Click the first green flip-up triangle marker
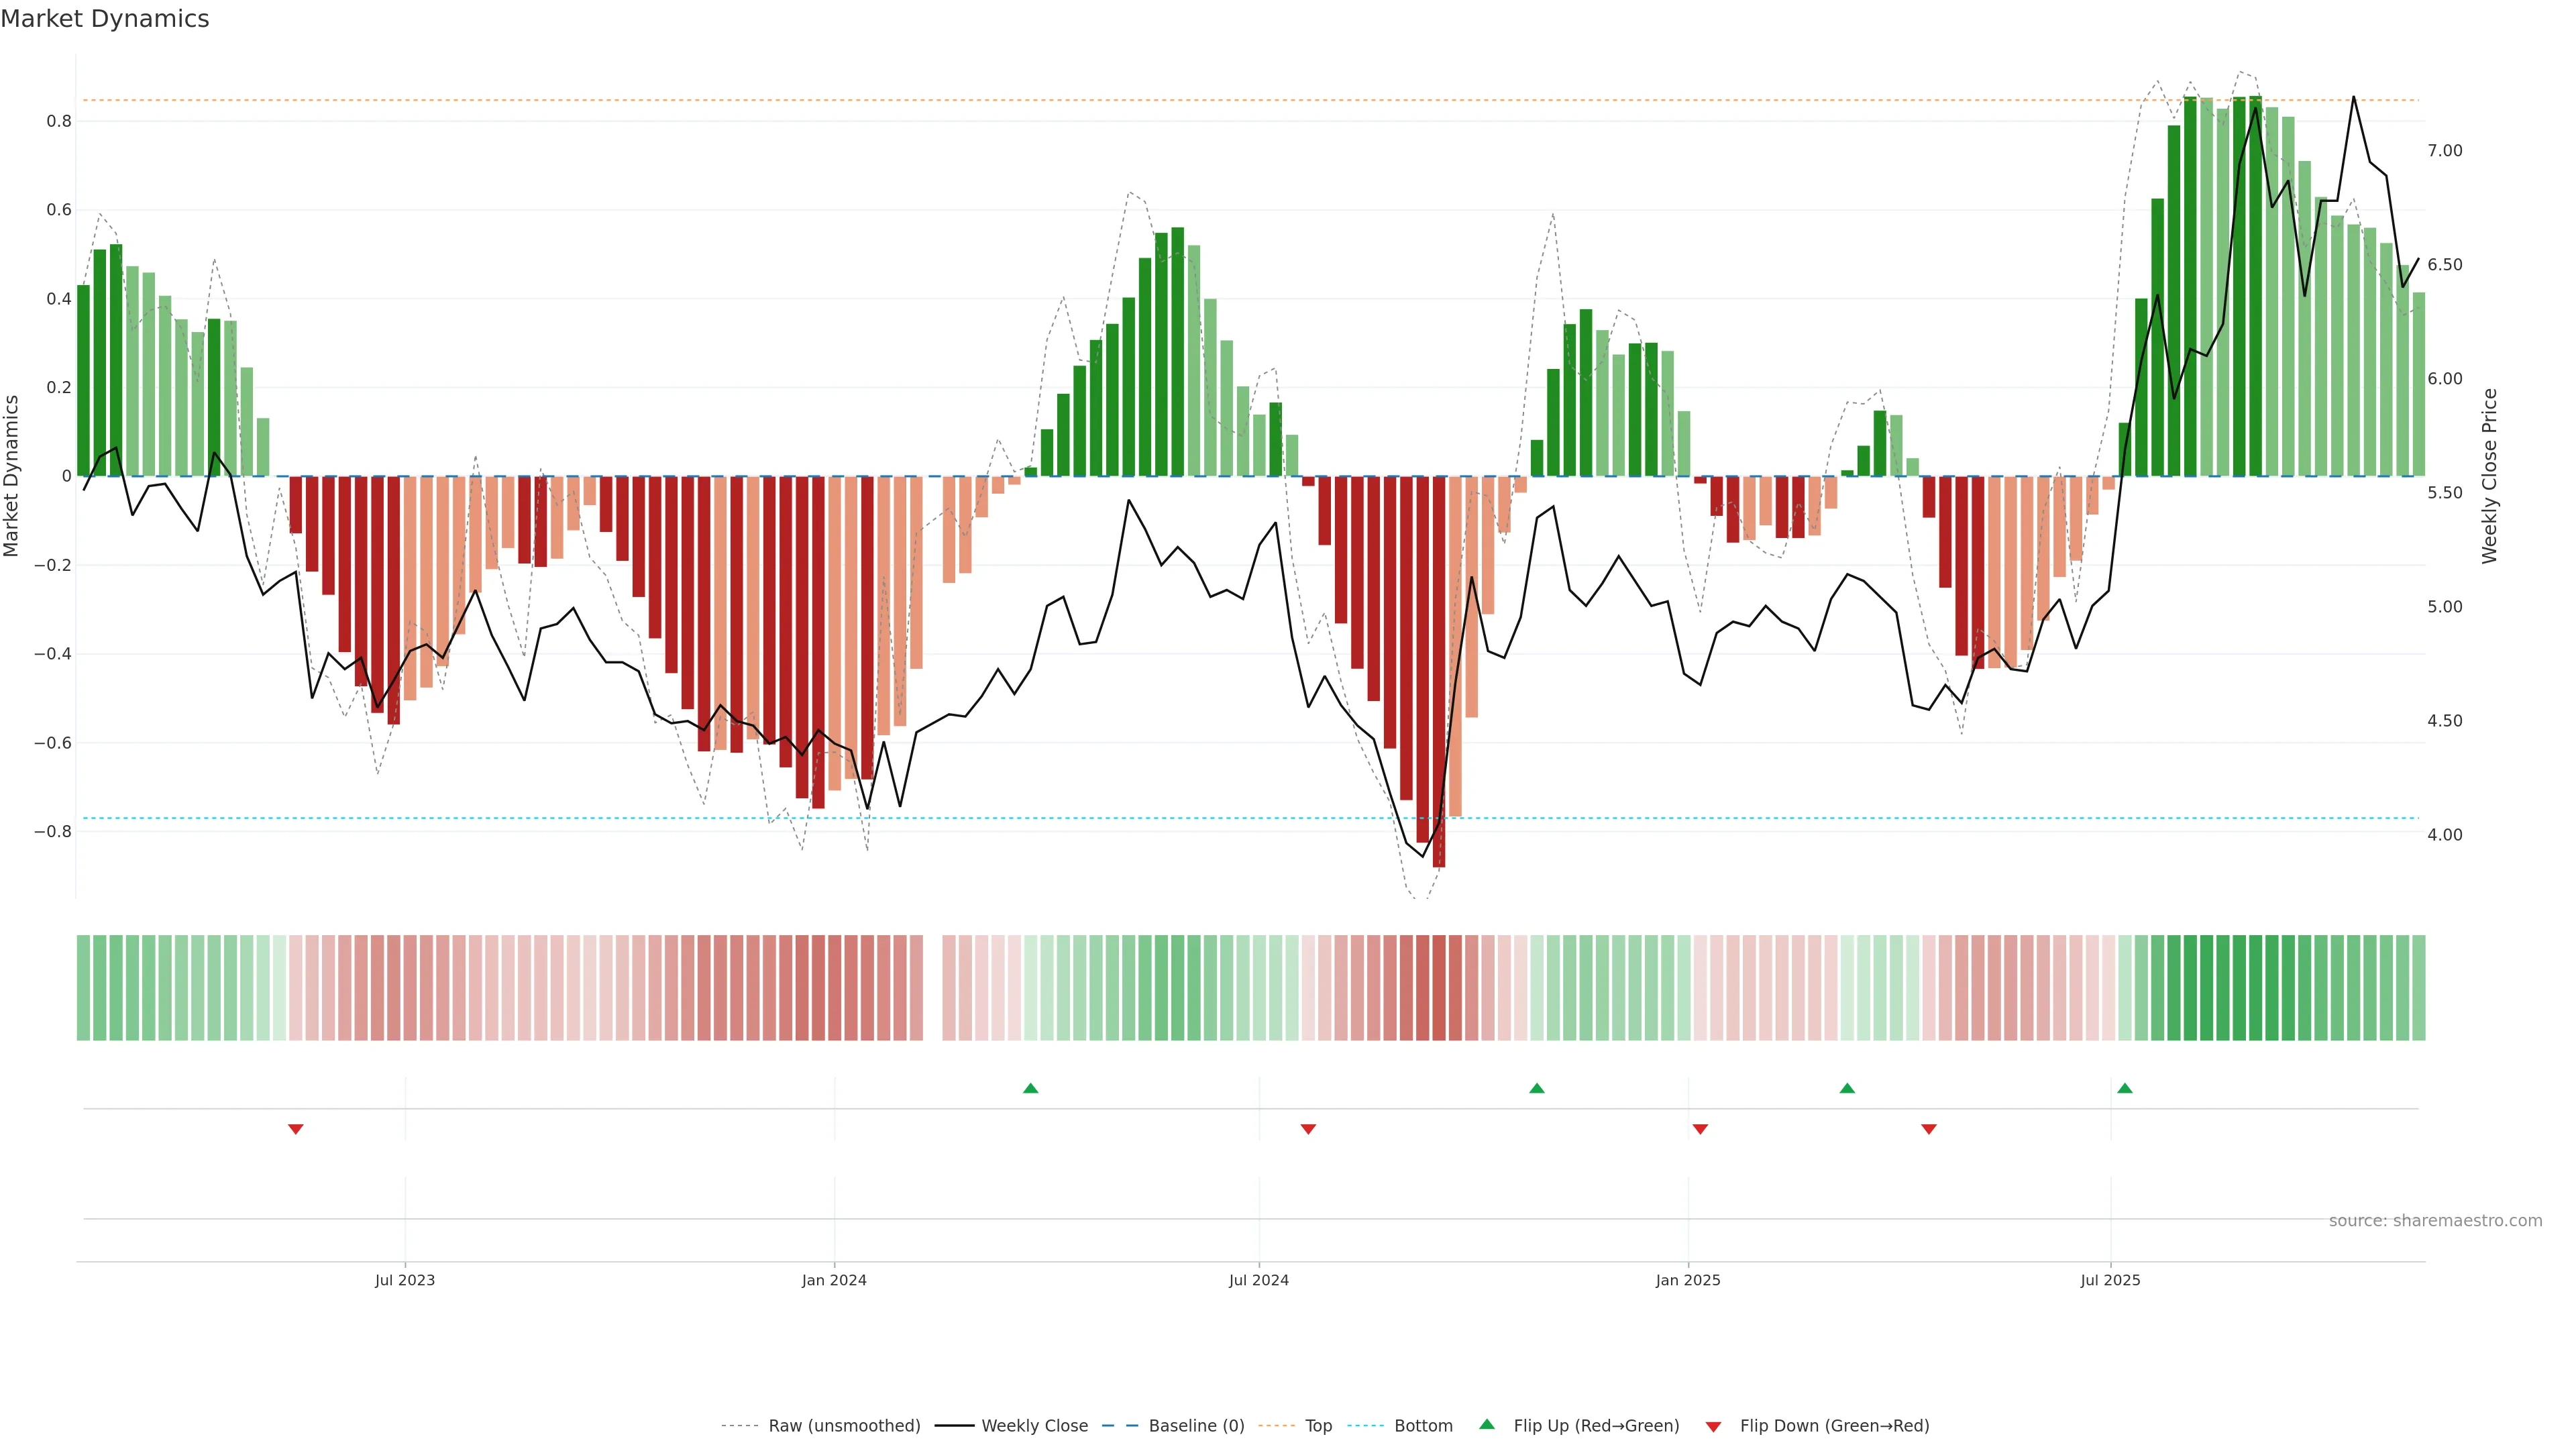 coord(1030,1088)
